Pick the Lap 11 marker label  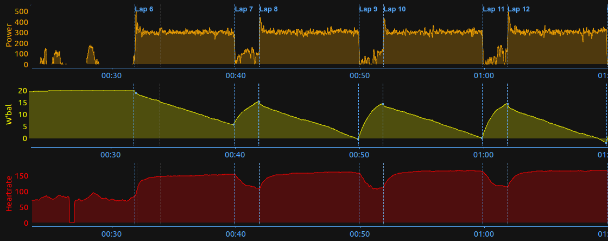pyautogui.click(x=493, y=9)
